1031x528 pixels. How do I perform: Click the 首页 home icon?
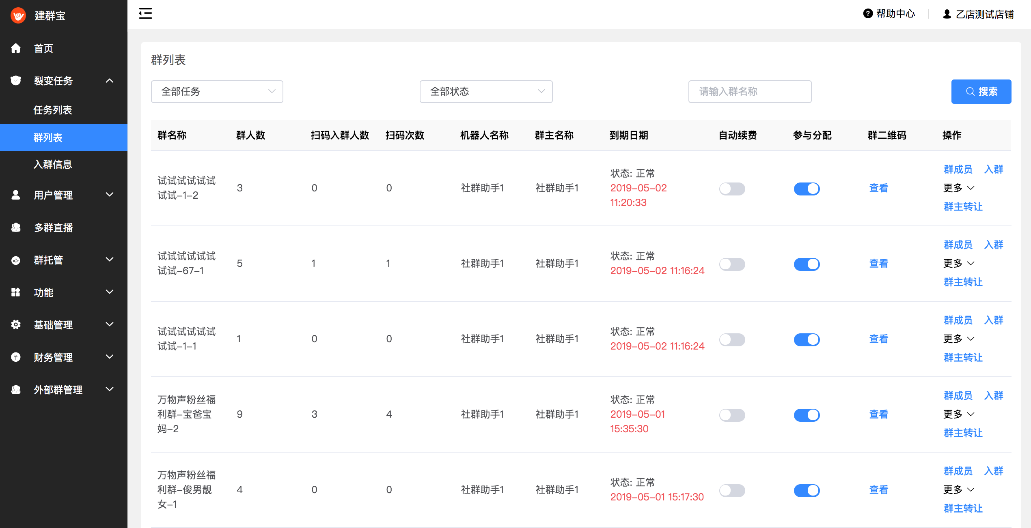coord(16,48)
